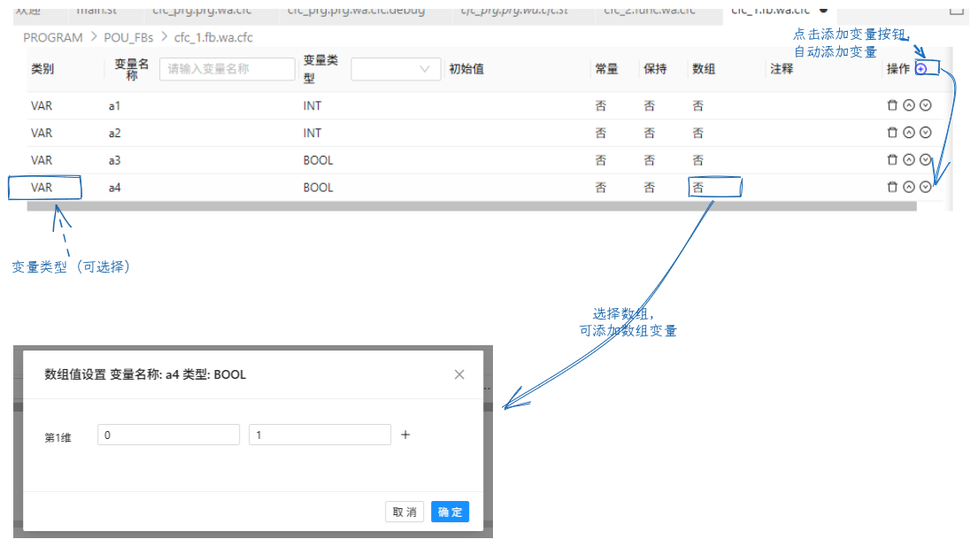This screenshot has width=978, height=547.
Task: Select cfc_1.fb.wa.cfc in the breadcrumb
Action: coord(213,37)
